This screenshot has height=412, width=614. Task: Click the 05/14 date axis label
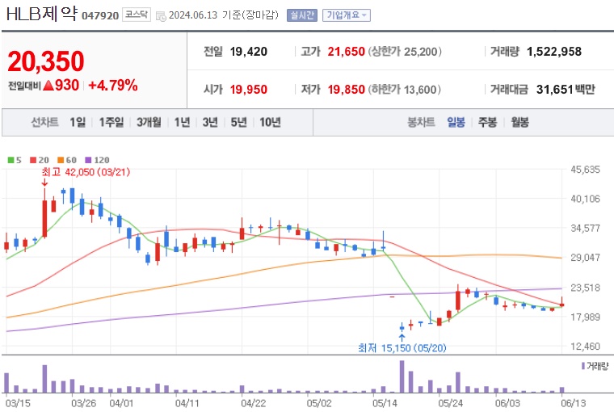pos(385,403)
